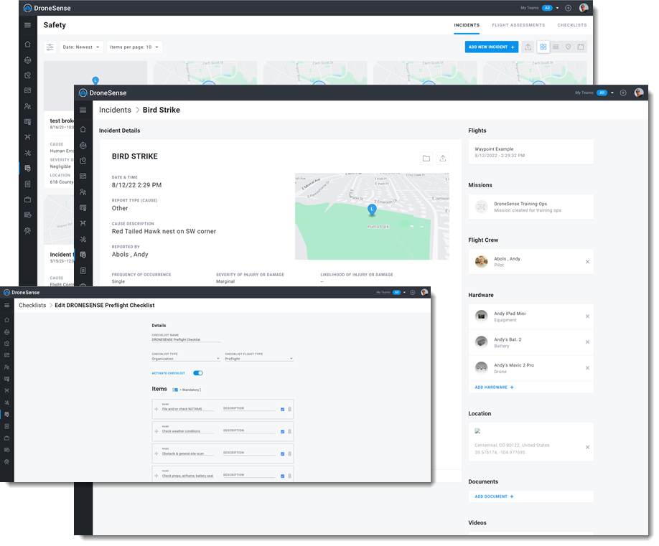Expand My Teams dropdown in Safety window
The height and width of the screenshot is (546, 659).
pyautogui.click(x=558, y=8)
